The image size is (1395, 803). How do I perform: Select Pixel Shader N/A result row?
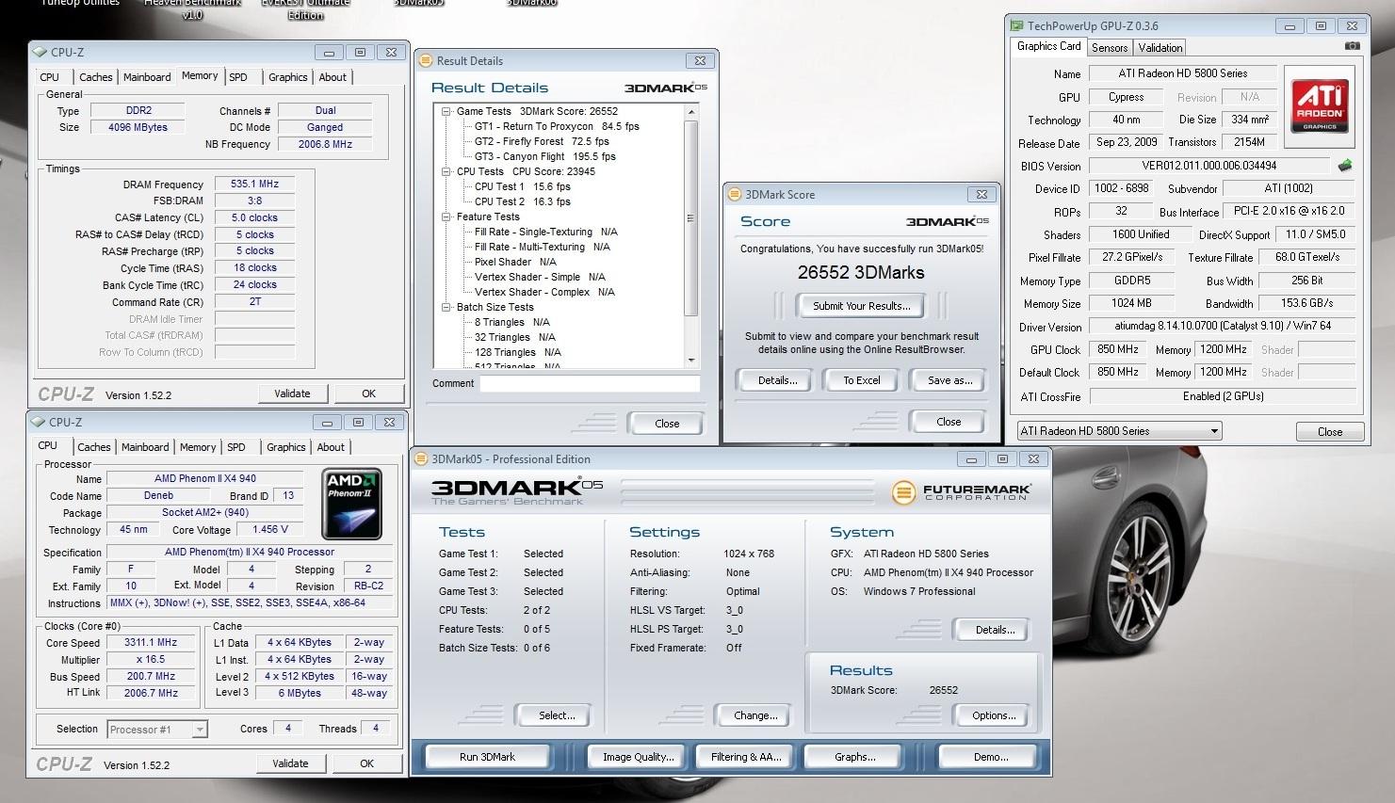click(x=515, y=262)
